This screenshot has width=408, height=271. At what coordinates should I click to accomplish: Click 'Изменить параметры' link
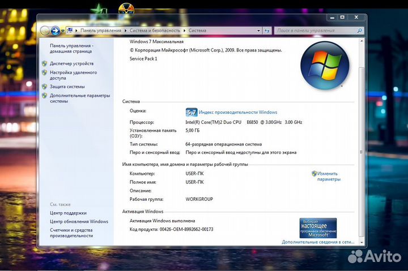click(x=329, y=177)
